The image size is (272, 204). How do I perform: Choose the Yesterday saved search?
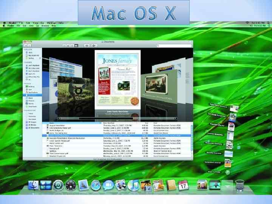click(x=31, y=116)
